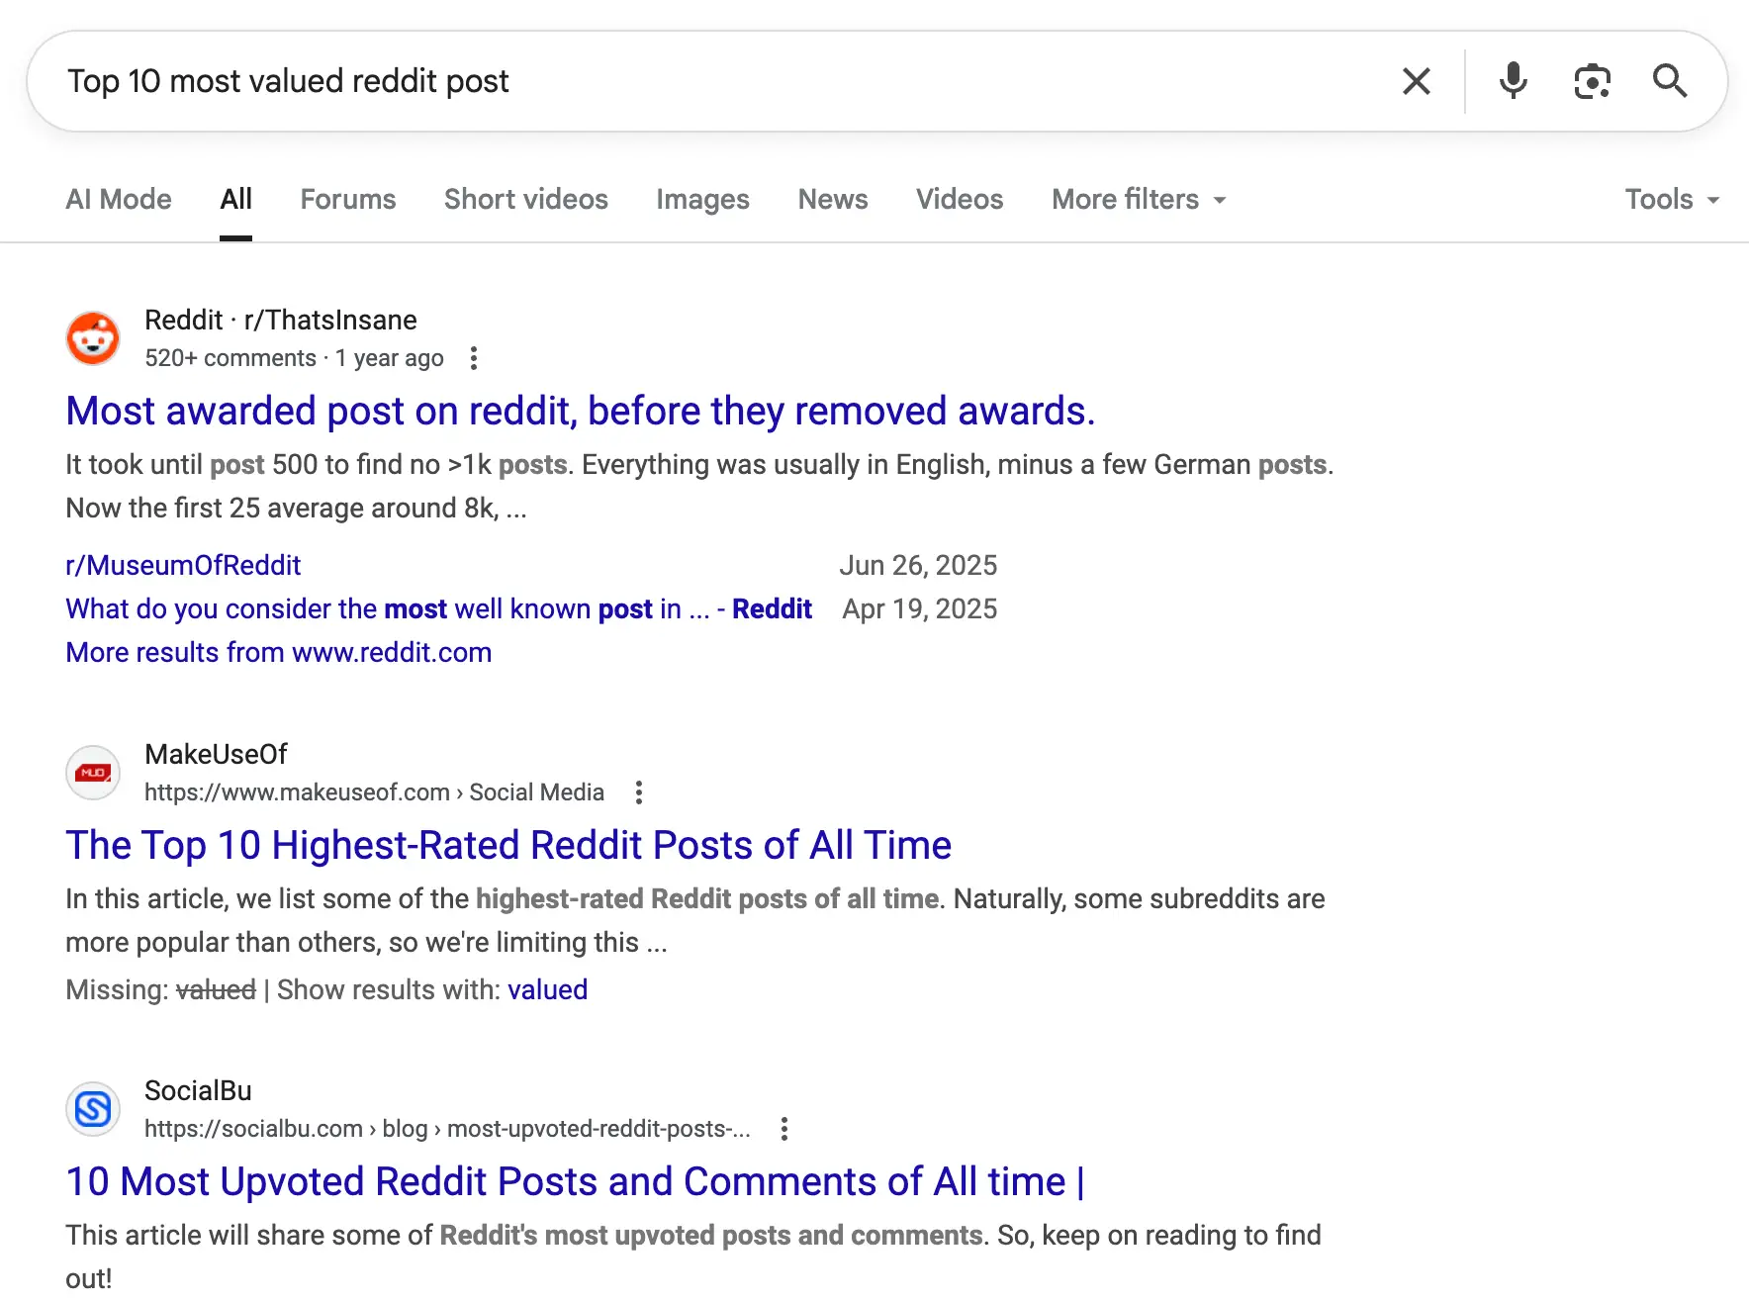The width and height of the screenshot is (1749, 1302).
Task: Click the socialbu.com blog URL breadcrumb
Action: (447, 1129)
